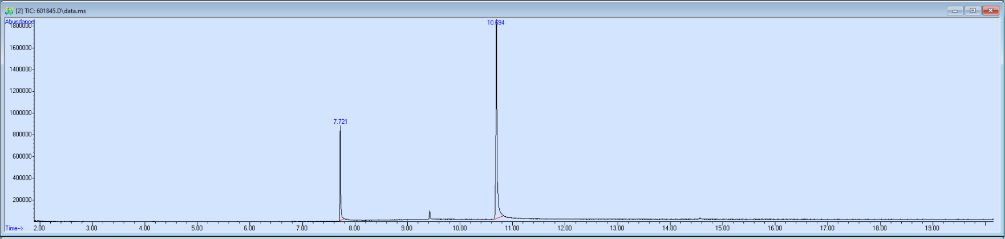The height and width of the screenshot is (239, 1005).
Task: Click the 600000 abundance axis value
Action: point(22,157)
